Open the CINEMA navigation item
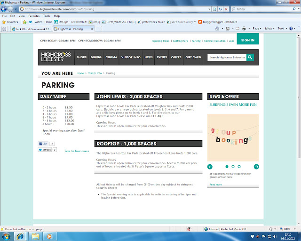This screenshot has height=241, width=301. [x=111, y=57]
